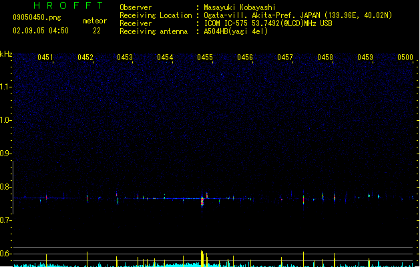Click the A504HB(yagi 4el) antenna text
Screen dimensions: 420x267
(x=236, y=31)
